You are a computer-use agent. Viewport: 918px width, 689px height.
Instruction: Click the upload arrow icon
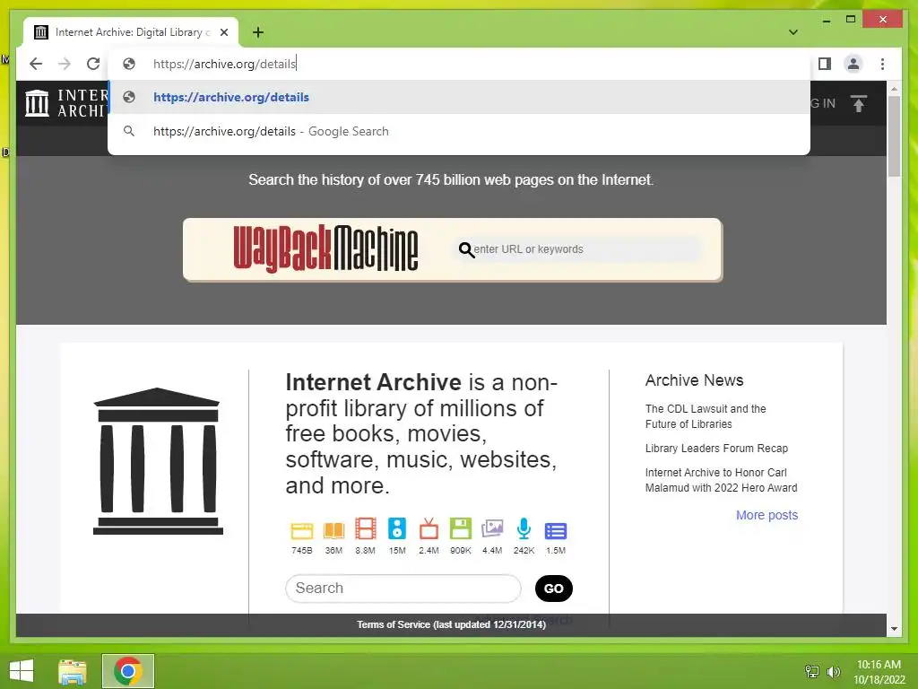858,104
